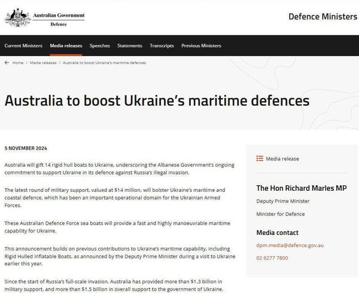Screen dimensions: 359x302
Task: Click the paragraph starting 'These Australian Defence Force sea boats'
Action: pyautogui.click(x=117, y=227)
